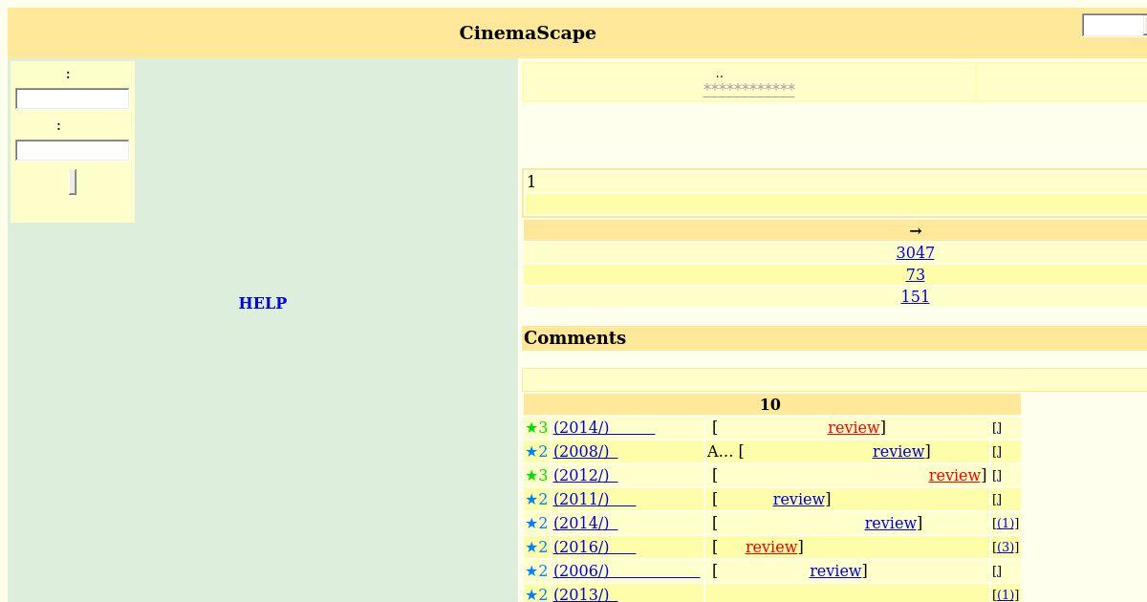
Task: Open the (2016/) movie link
Action: point(595,547)
